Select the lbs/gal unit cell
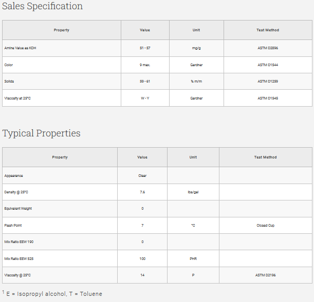The height and width of the screenshot is (302, 314). [x=193, y=192]
